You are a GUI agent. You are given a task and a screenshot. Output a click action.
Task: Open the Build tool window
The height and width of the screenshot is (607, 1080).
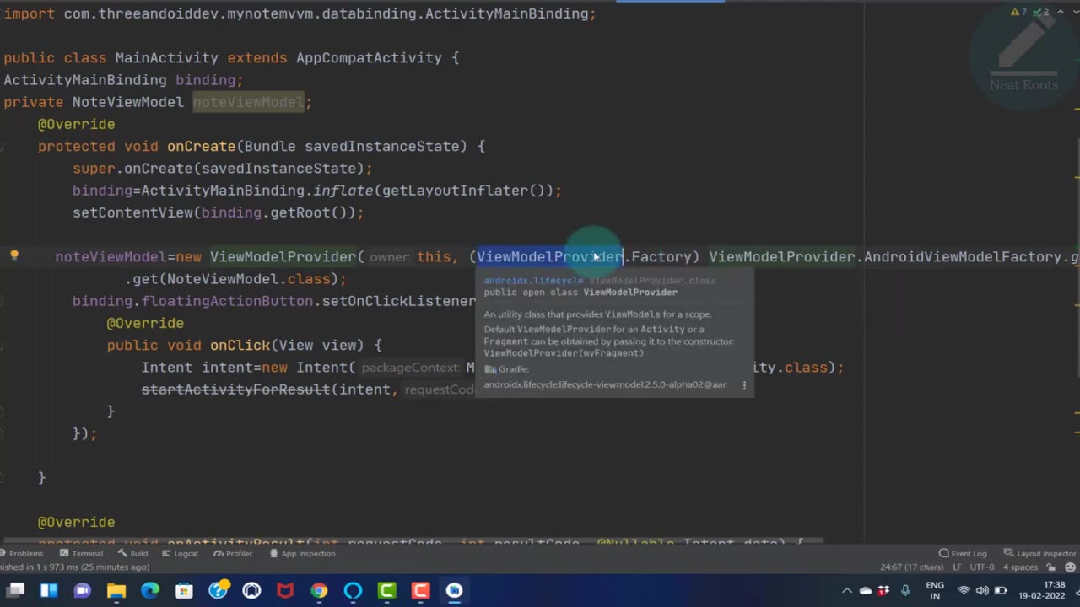tap(133, 553)
